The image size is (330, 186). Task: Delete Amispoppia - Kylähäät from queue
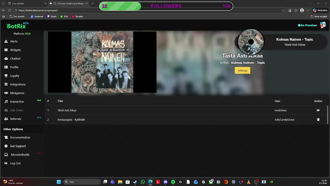pyautogui.click(x=318, y=120)
